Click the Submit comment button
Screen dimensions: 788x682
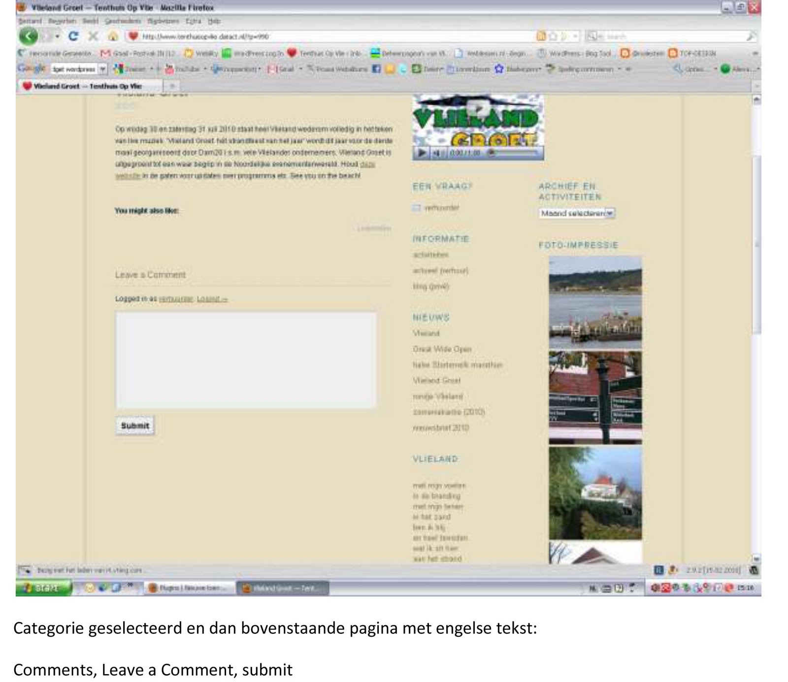(135, 425)
